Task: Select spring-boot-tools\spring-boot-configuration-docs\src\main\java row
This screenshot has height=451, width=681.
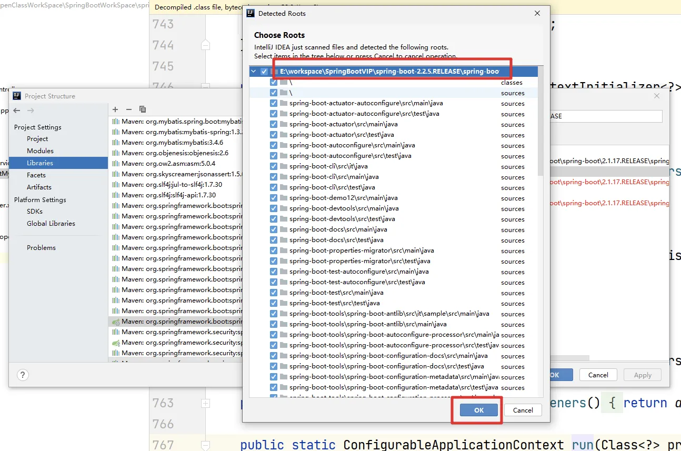Action: [394, 356]
